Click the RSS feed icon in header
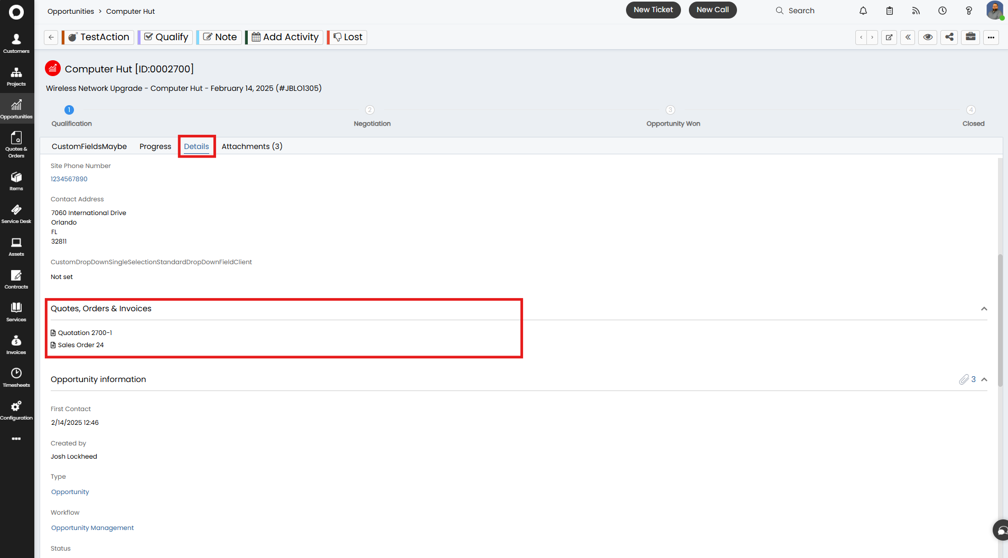Screen dimensions: 1008x558 [x=916, y=11]
